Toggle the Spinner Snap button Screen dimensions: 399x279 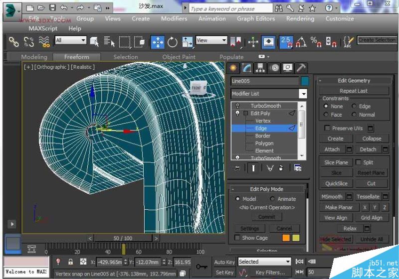click(x=331, y=42)
